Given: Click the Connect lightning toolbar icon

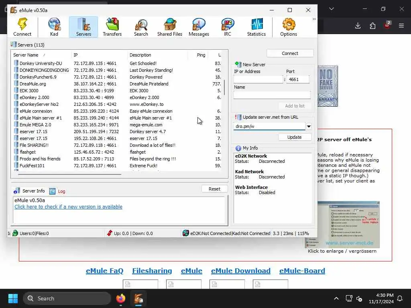Looking at the screenshot, I should 22,27.
